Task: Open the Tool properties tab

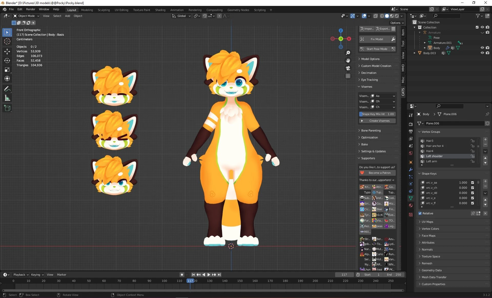Action: pos(411,115)
